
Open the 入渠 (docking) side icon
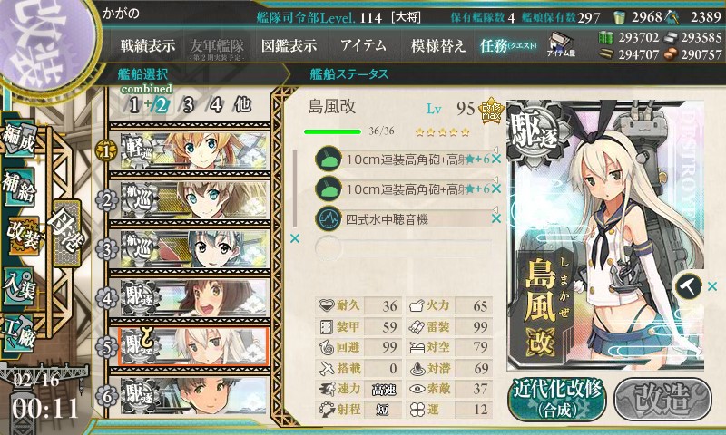(19, 286)
